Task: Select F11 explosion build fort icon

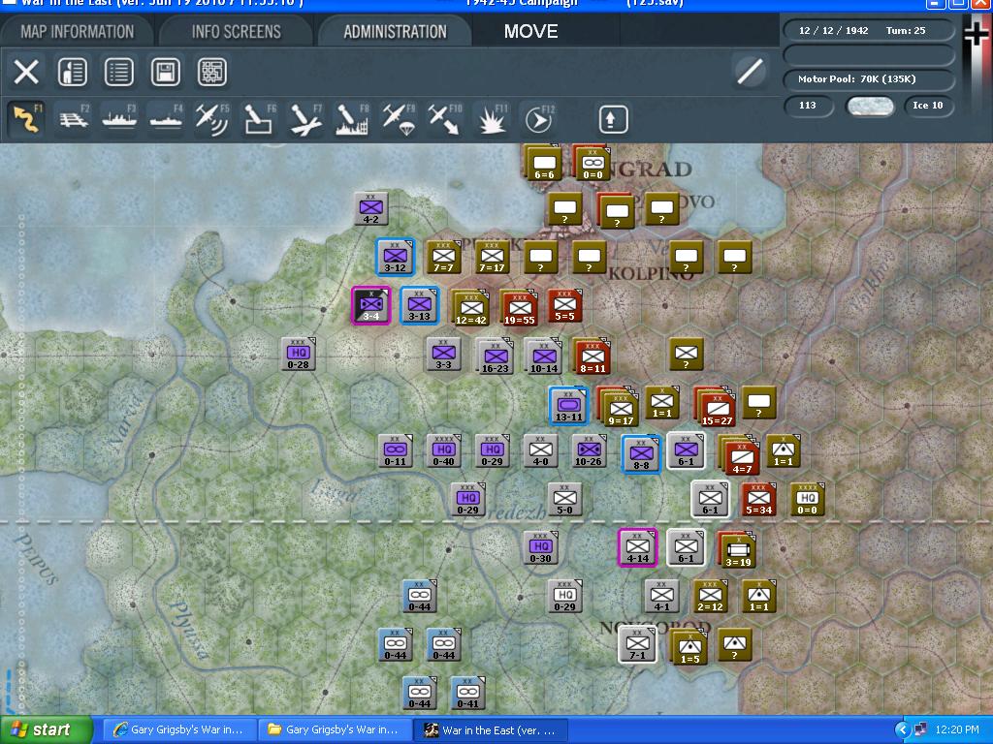Action: click(492, 119)
